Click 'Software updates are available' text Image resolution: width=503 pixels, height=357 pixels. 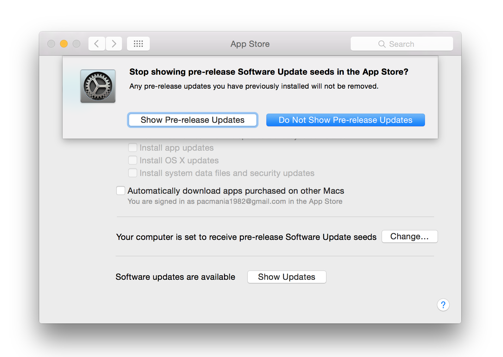[175, 277]
